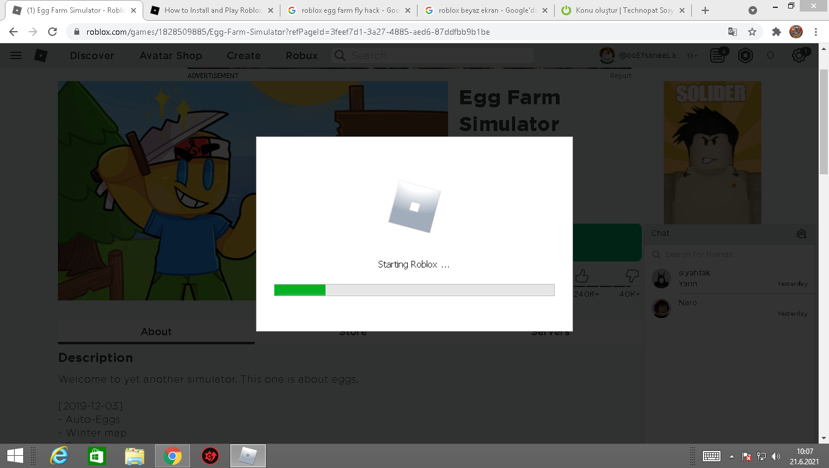Open the Windows Start menu
829x468 pixels.
(15, 456)
